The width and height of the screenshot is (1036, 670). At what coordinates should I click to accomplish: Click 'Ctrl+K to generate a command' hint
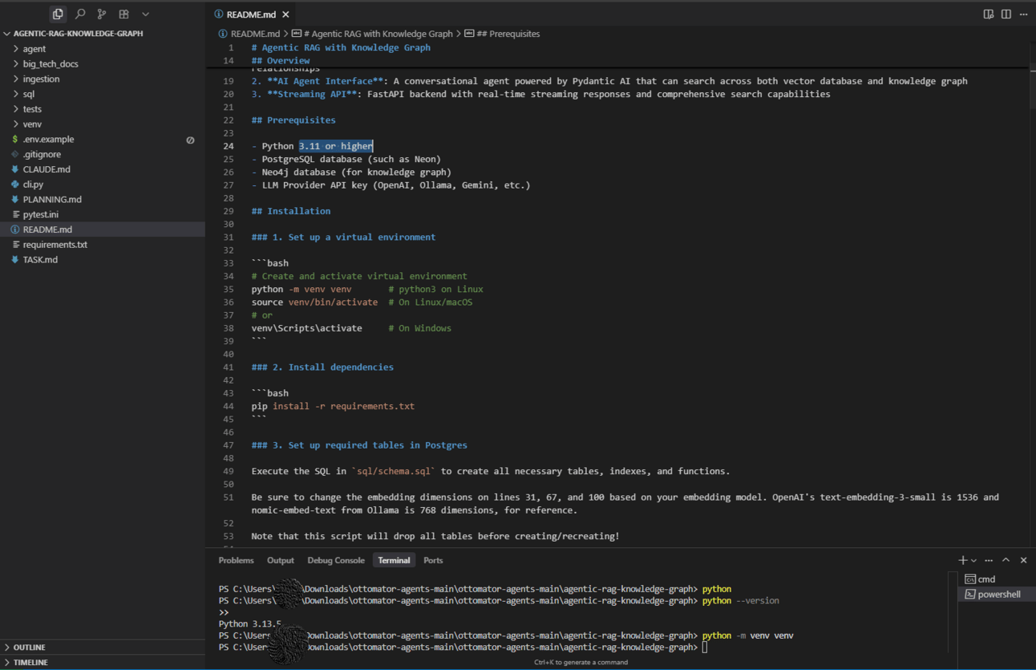pyautogui.click(x=581, y=663)
